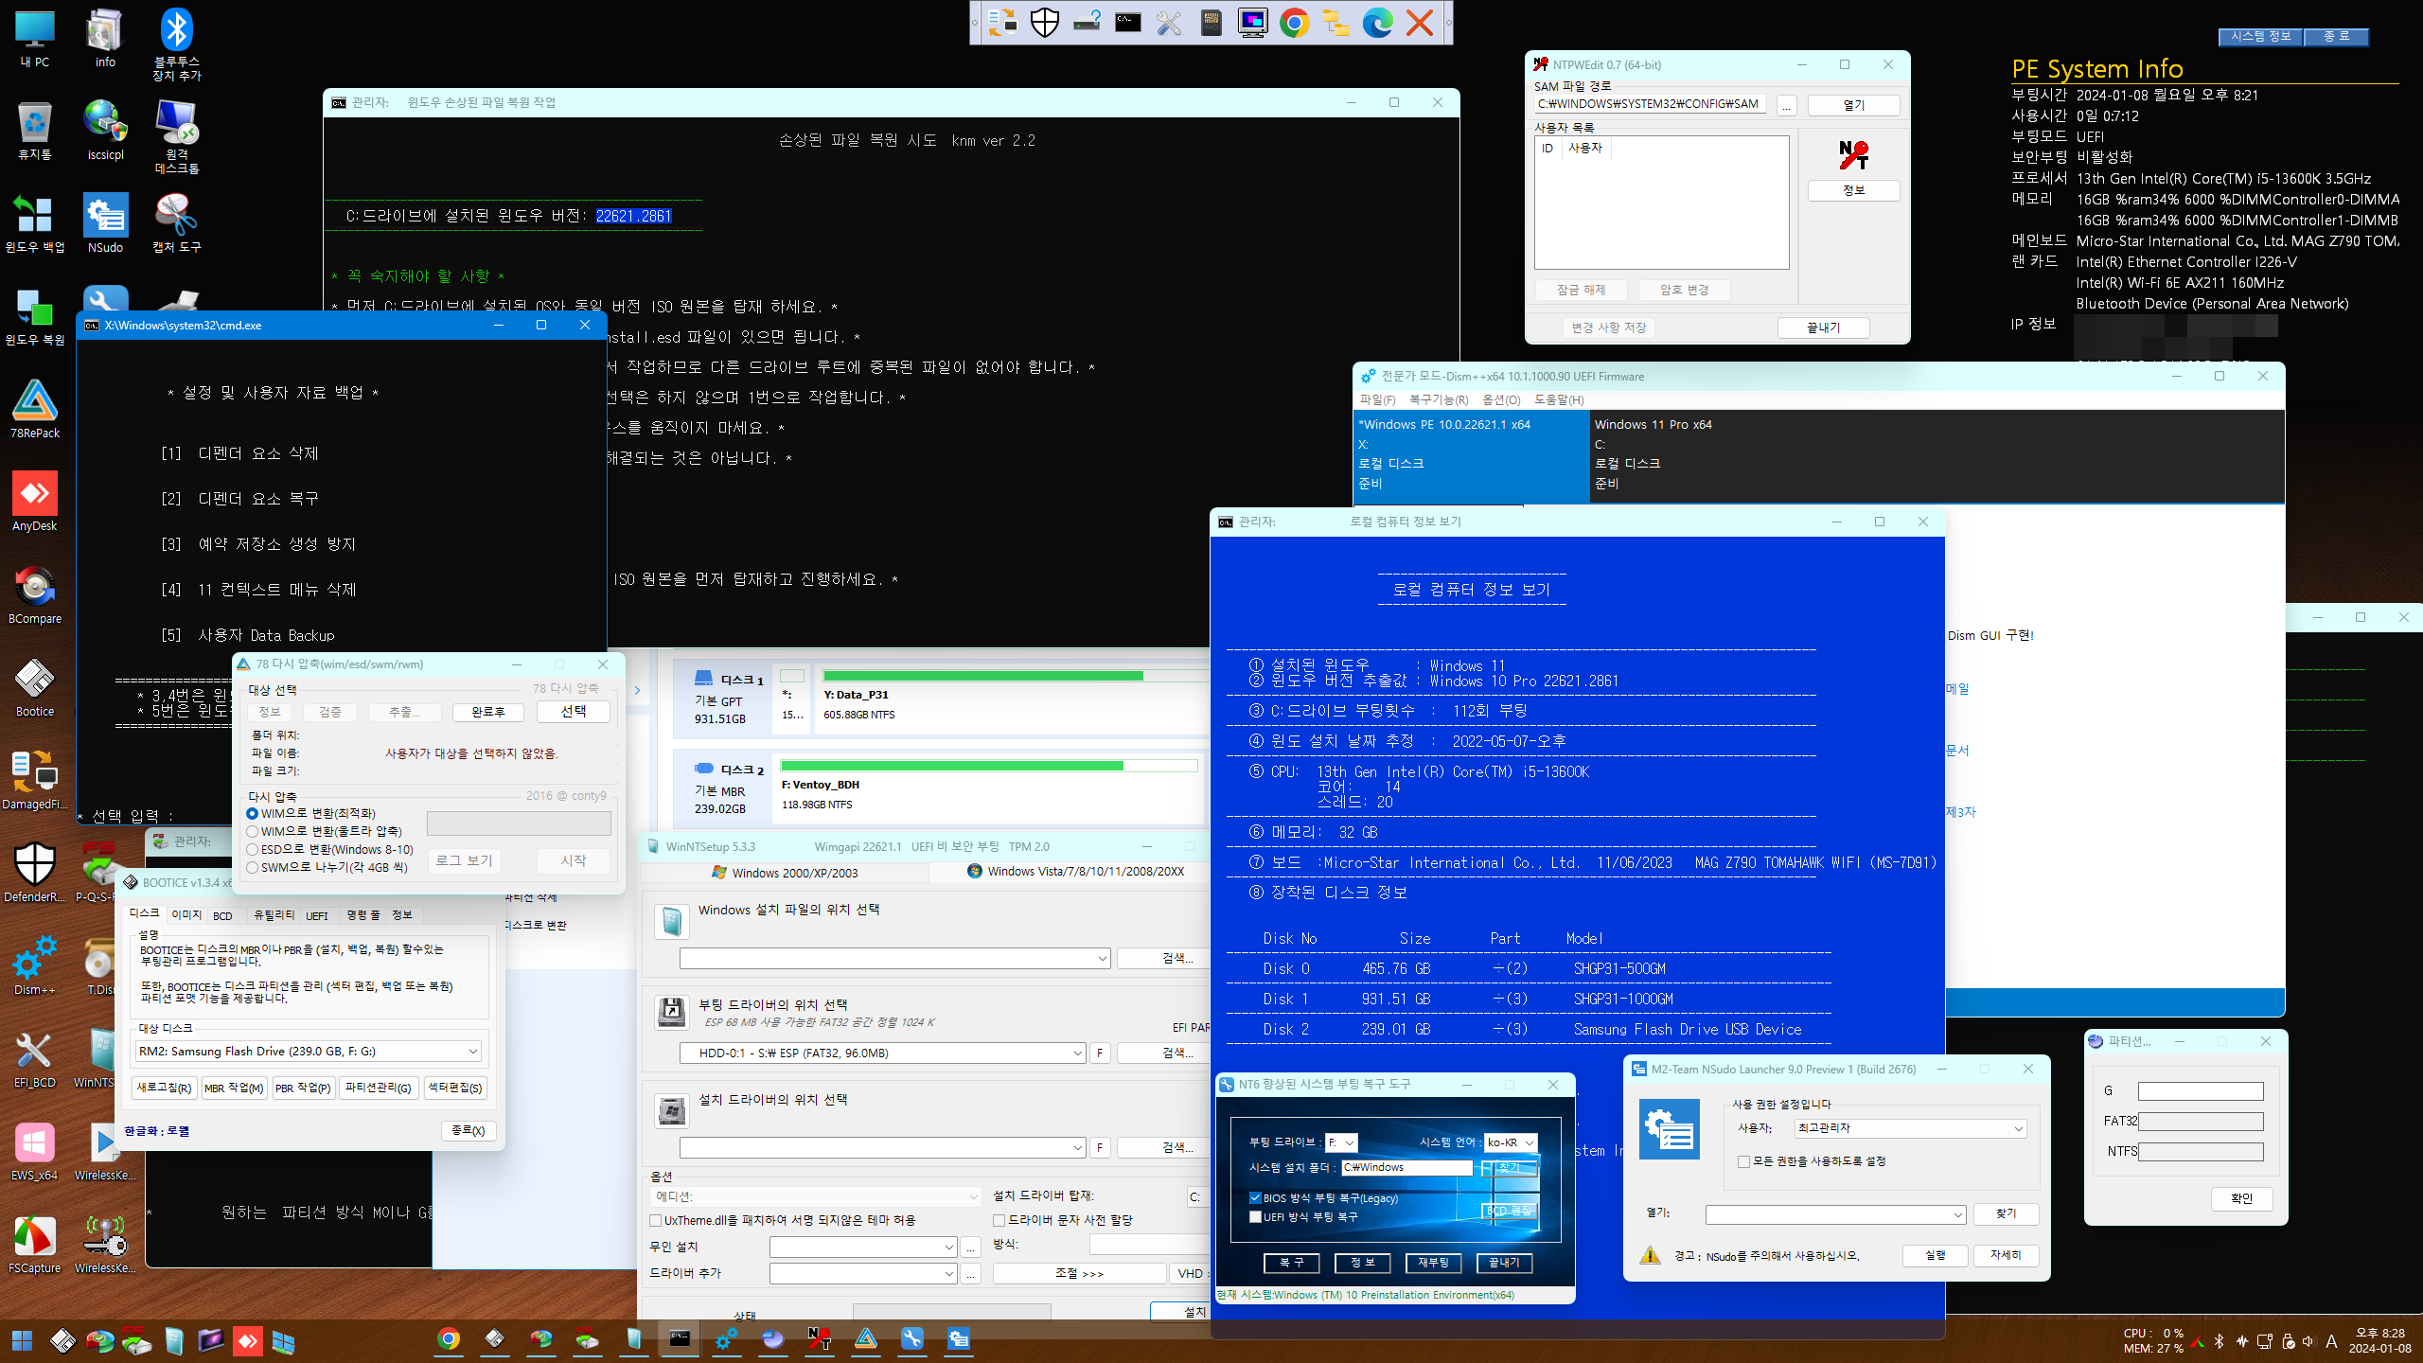The height and width of the screenshot is (1363, 2423).
Task: Expand Windows 설치 파일 location dropdown
Action: point(894,959)
